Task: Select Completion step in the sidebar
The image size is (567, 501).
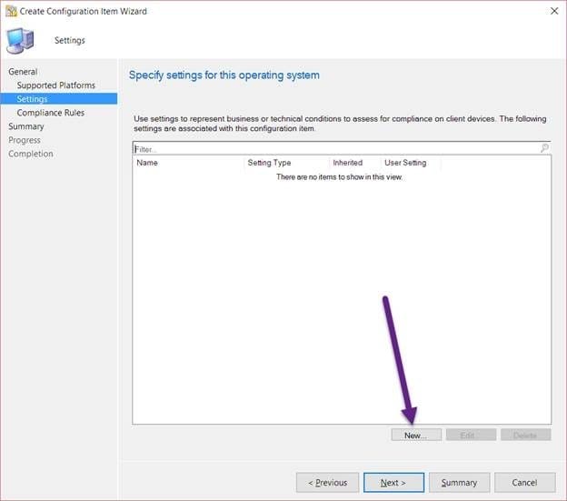Action: click(x=31, y=154)
